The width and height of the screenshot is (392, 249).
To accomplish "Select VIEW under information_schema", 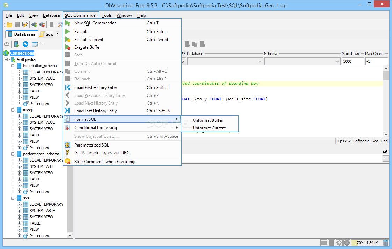I will point(34,97).
